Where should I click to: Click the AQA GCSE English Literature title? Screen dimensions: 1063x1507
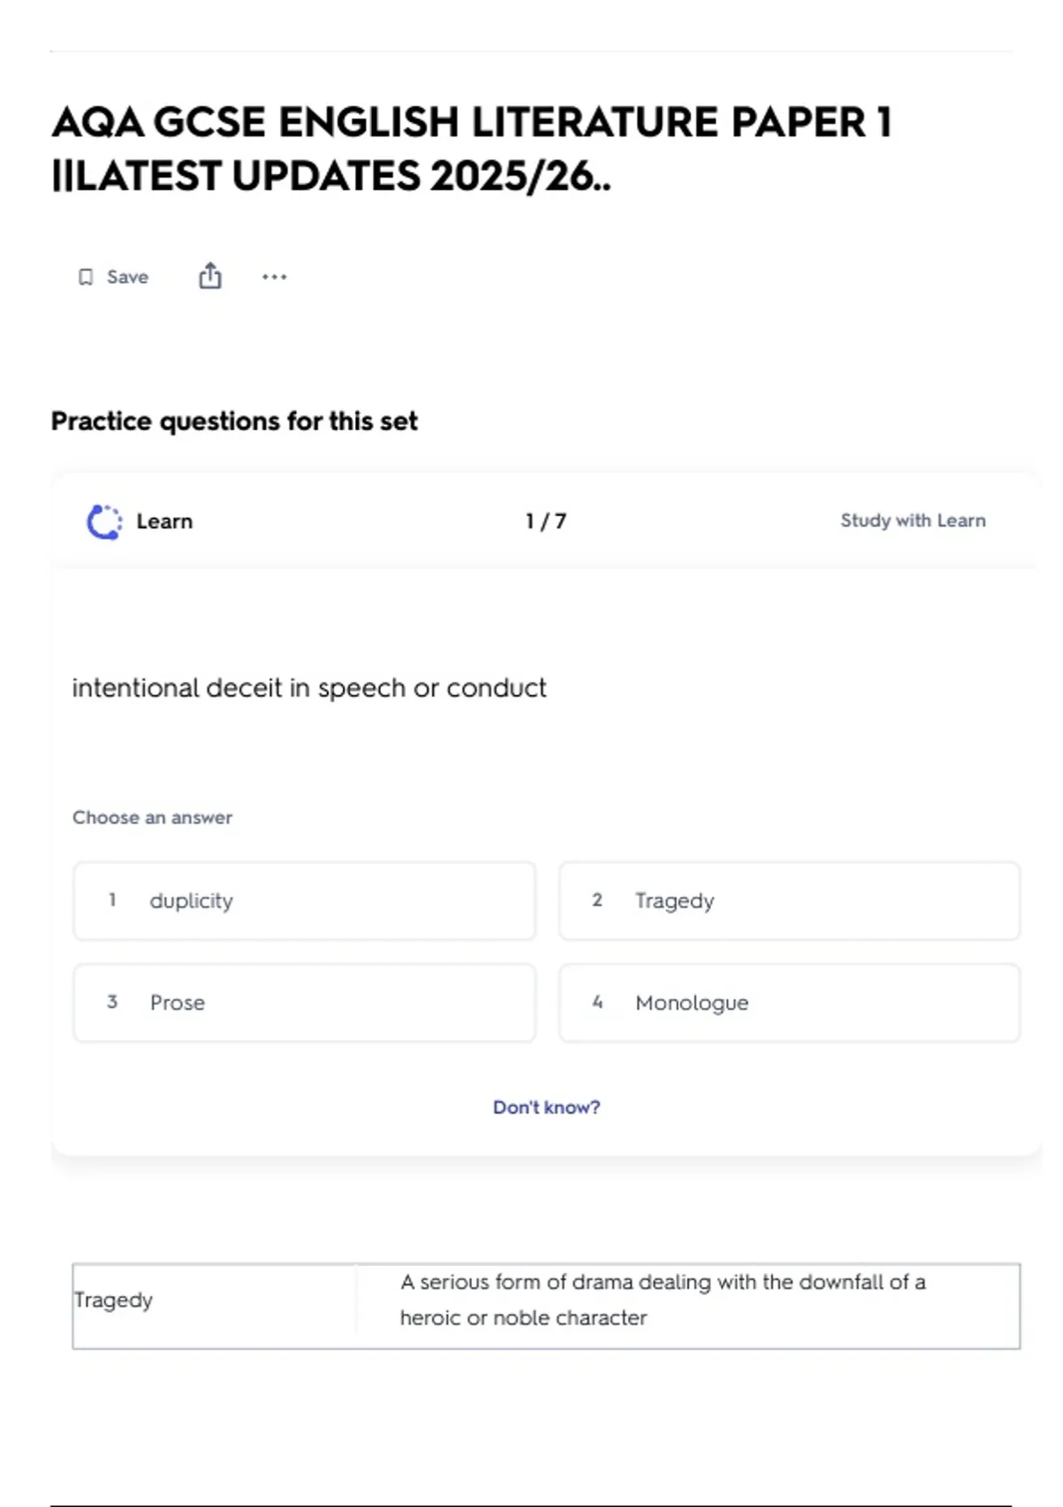point(471,149)
